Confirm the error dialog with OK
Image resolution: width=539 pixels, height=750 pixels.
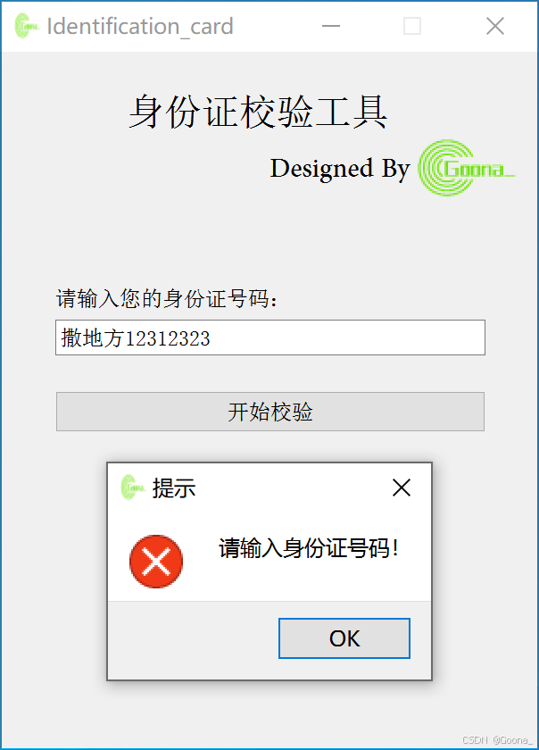point(344,638)
